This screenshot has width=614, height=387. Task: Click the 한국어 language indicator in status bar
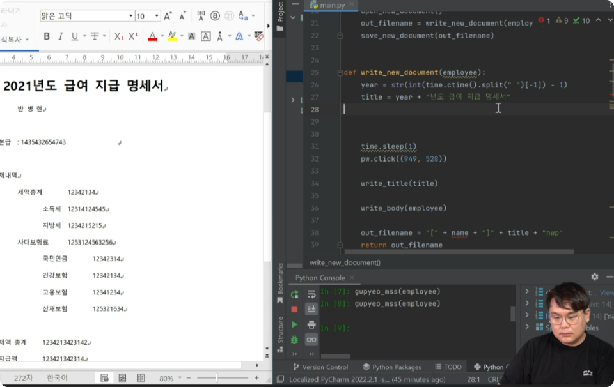[x=57, y=378]
